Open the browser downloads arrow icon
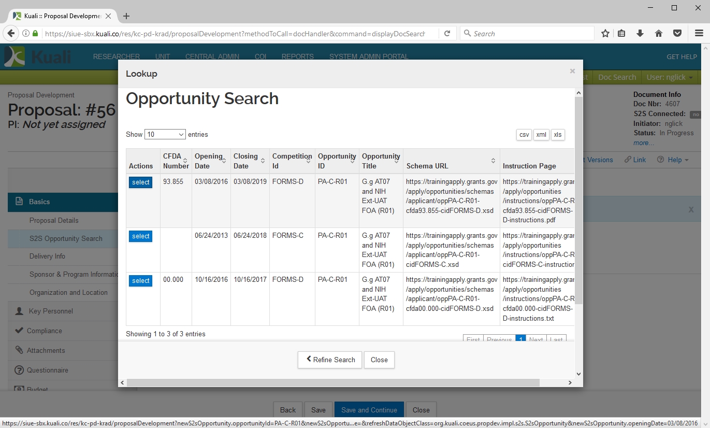This screenshot has height=428, width=710. coord(640,34)
